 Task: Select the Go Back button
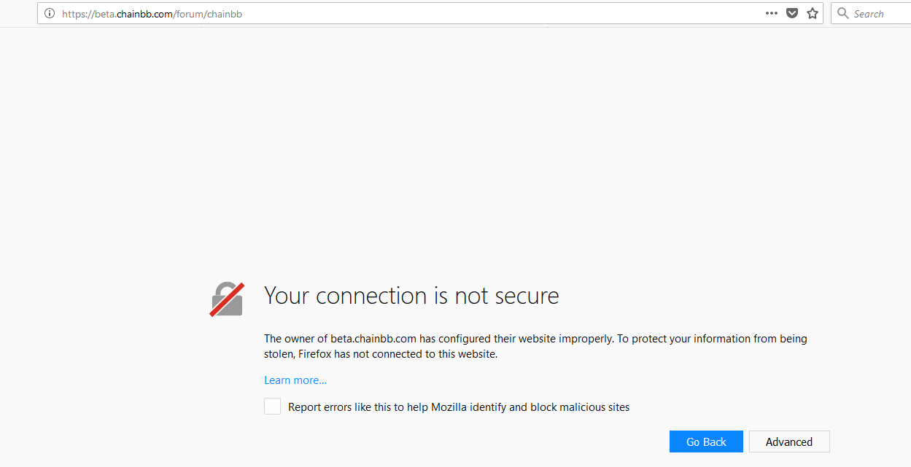[706, 442]
